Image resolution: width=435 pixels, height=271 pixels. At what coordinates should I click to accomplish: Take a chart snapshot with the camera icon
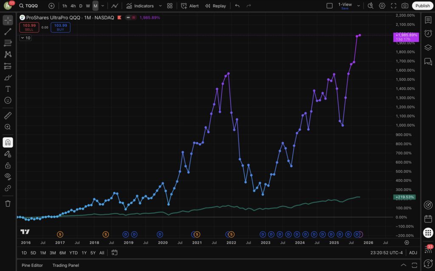point(405,6)
